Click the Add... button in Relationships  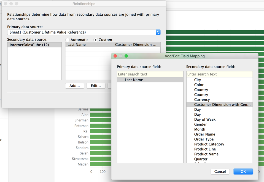pos(75,86)
